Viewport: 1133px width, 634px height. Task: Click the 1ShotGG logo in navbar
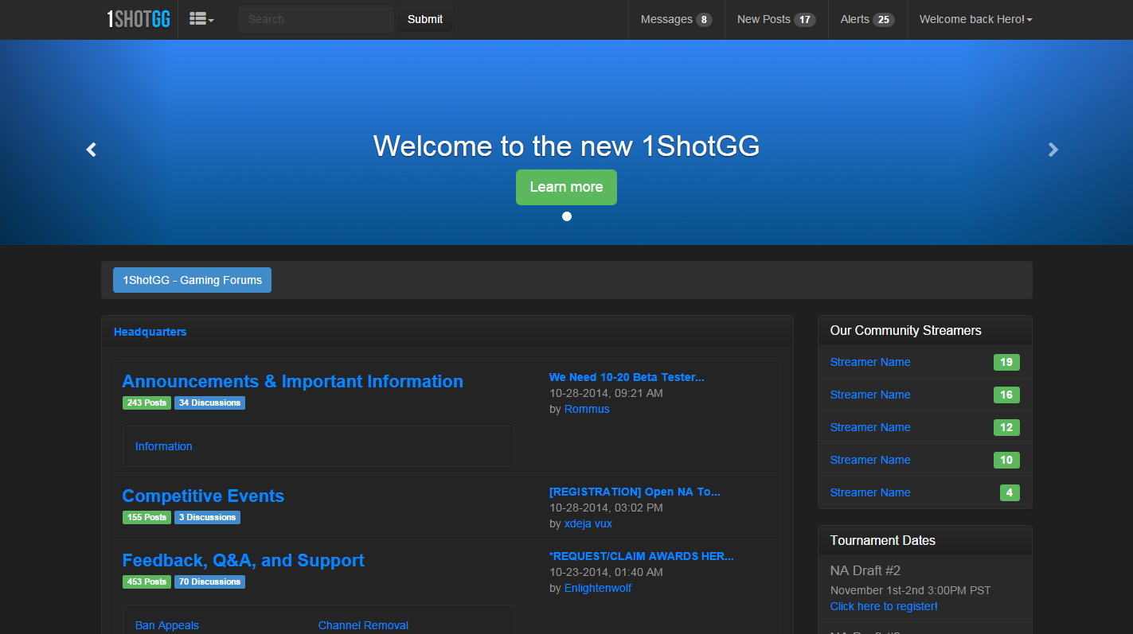pyautogui.click(x=139, y=19)
